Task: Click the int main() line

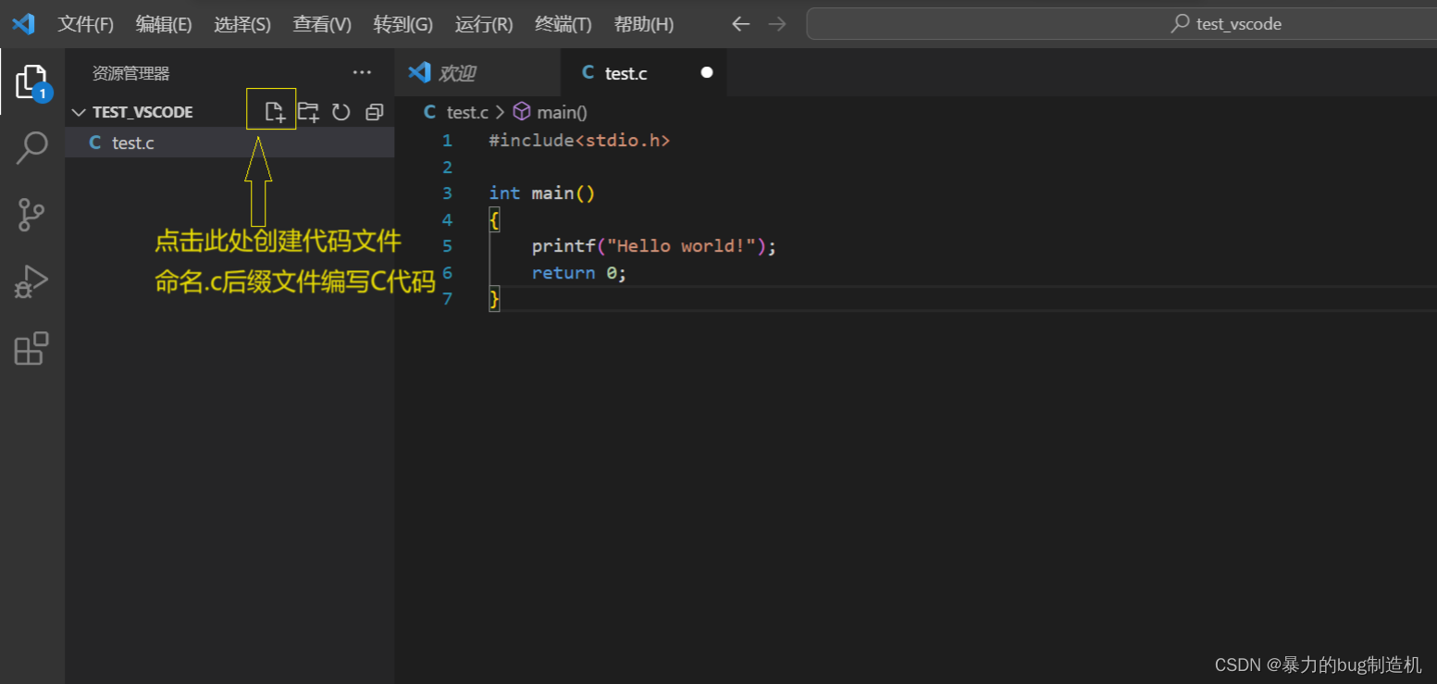Action: (x=542, y=193)
